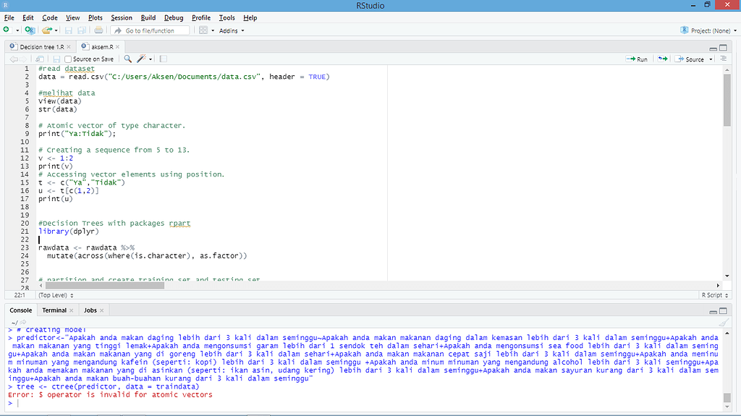Open the Code menu
Viewport: 741px width, 416px height.
coord(50,17)
